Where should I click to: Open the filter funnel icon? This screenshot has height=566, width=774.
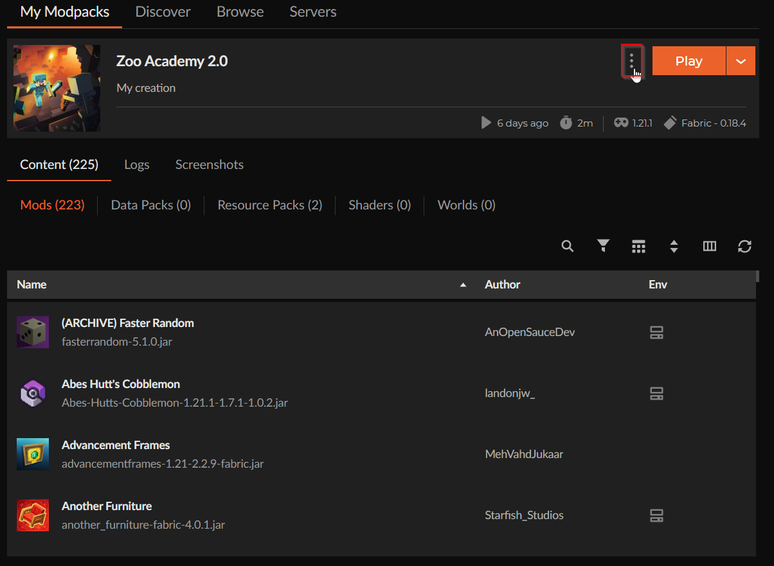(603, 246)
